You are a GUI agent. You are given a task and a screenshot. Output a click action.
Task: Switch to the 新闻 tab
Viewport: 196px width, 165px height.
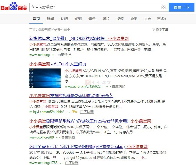tap(50, 19)
